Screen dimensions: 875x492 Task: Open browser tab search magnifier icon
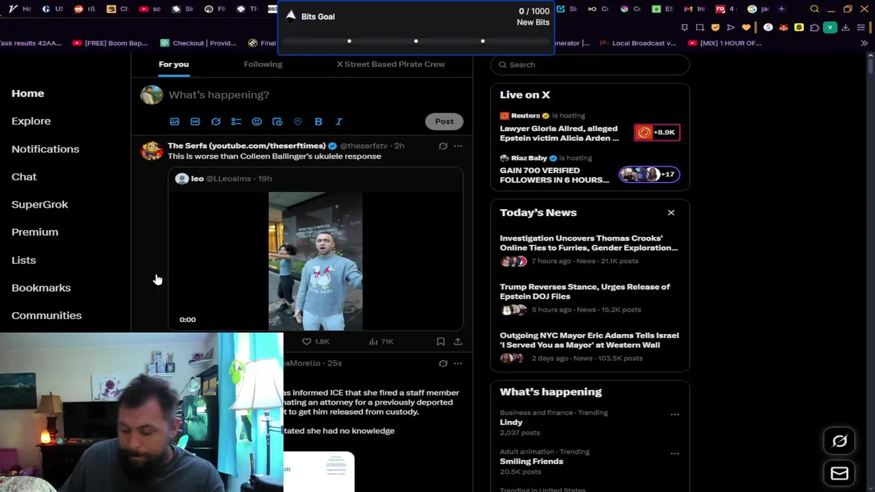(814, 9)
